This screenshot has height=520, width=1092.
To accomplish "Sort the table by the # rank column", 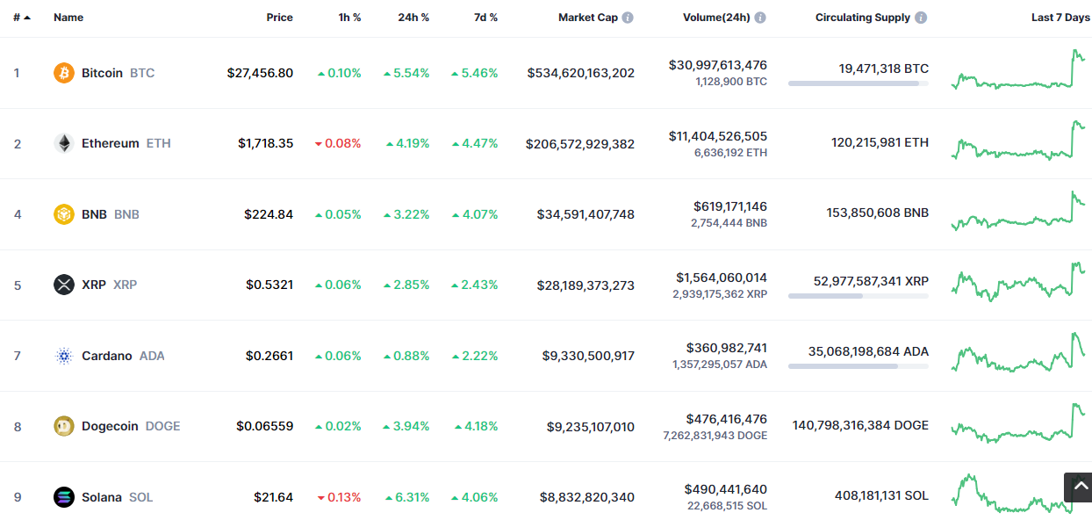I will point(22,18).
